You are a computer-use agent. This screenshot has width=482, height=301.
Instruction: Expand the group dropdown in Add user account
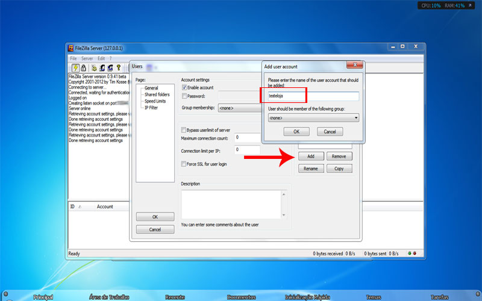(x=313, y=117)
